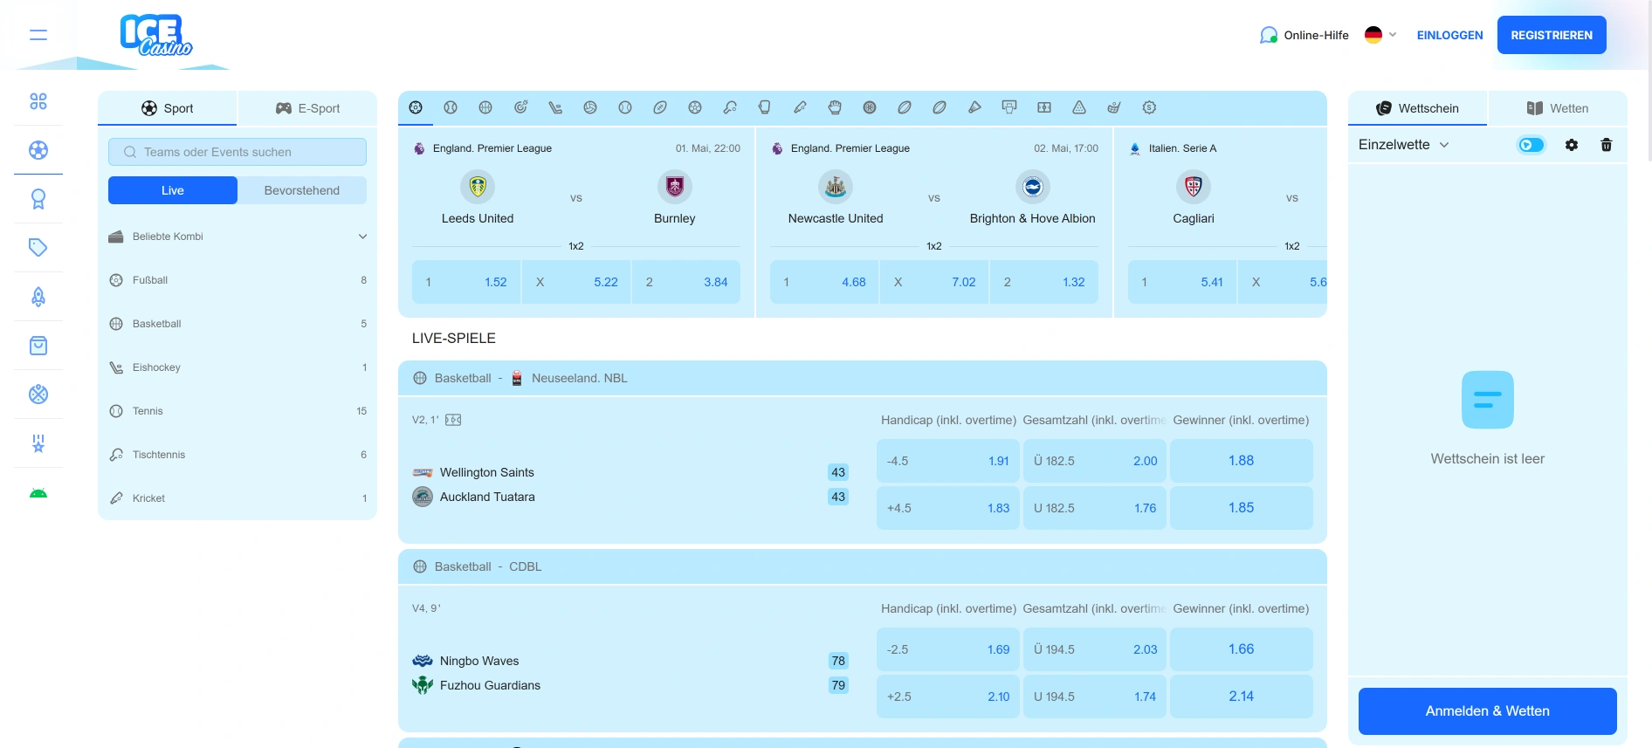Bet on Leeds United win at 1.52
Viewport: 1652px width, 748px height.
[466, 282]
